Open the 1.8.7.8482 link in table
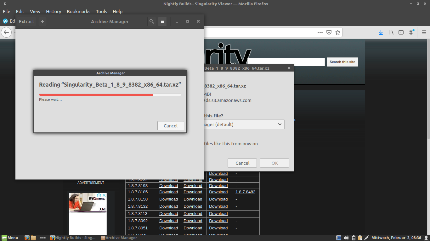The width and height of the screenshot is (430, 241). pyautogui.click(x=245, y=192)
